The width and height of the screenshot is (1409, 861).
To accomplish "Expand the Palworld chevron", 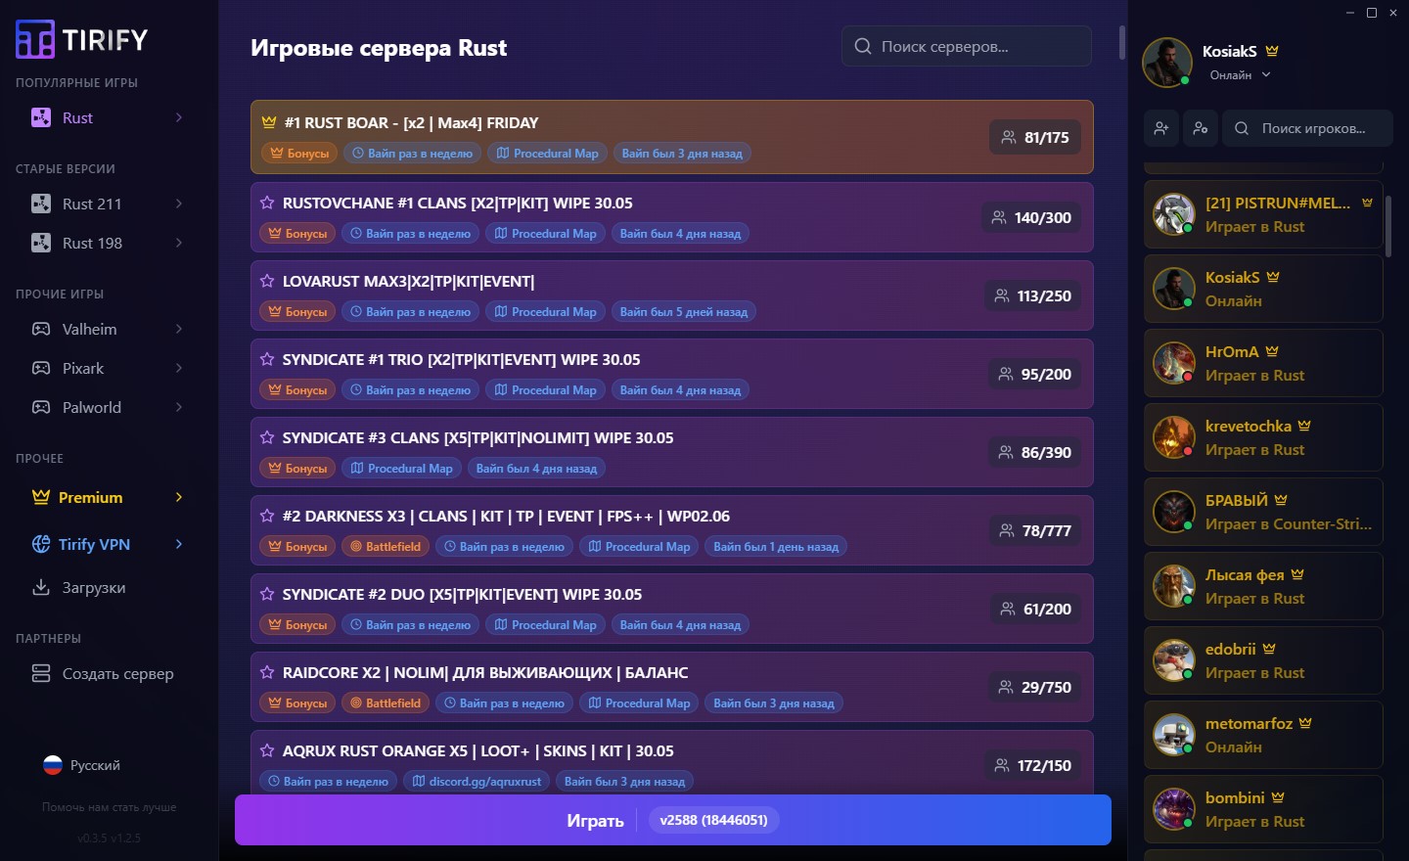I will [179, 407].
